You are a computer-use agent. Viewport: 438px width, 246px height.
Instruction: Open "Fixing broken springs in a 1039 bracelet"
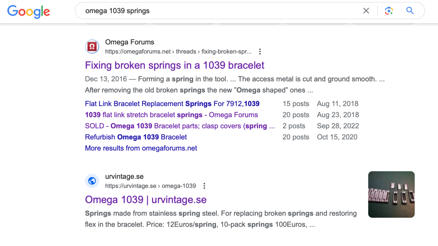174,66
